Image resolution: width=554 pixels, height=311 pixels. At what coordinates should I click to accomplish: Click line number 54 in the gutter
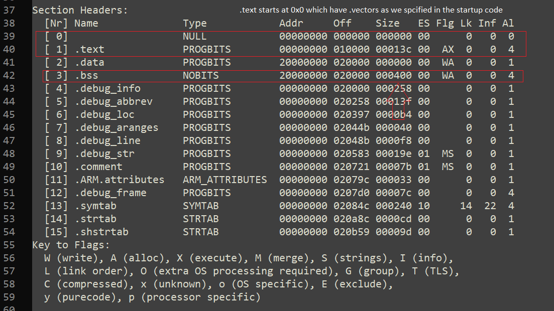click(x=10, y=232)
